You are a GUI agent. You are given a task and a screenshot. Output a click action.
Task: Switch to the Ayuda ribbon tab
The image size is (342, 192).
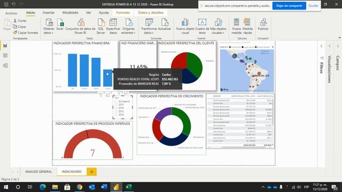coord(104,13)
